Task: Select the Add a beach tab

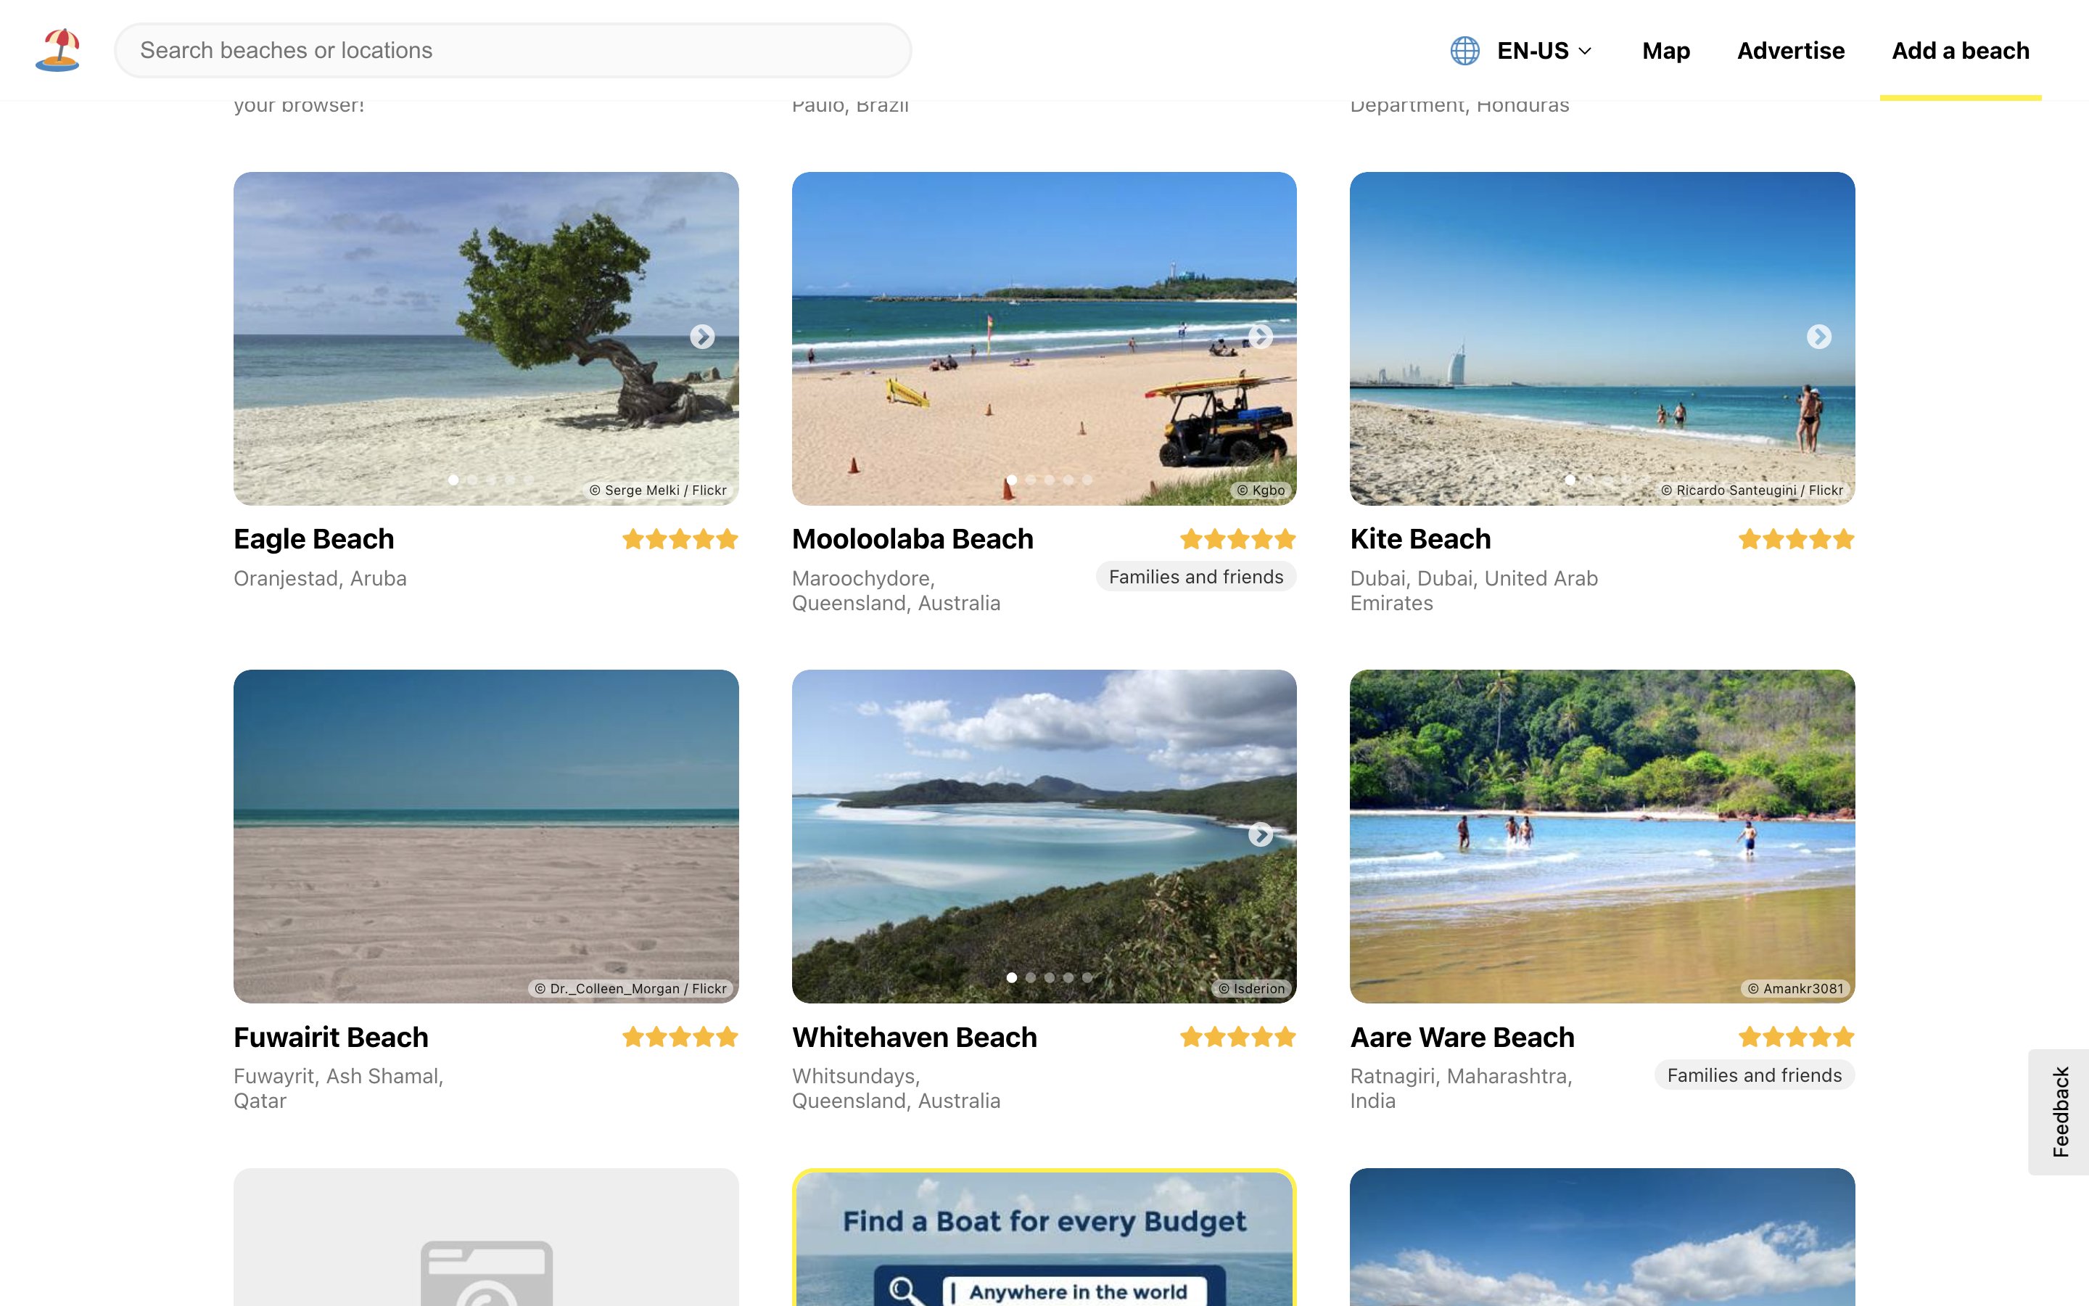Action: pos(1959,51)
